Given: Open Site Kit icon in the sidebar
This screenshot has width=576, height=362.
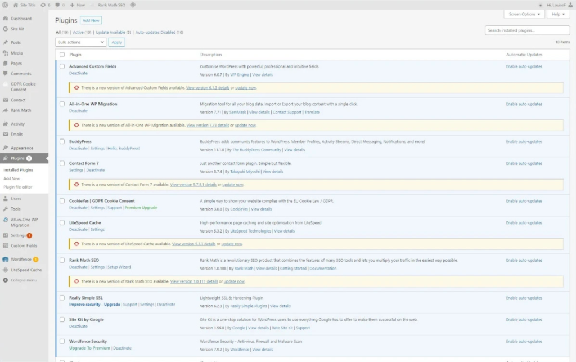Looking at the screenshot, I should click(x=6, y=29).
